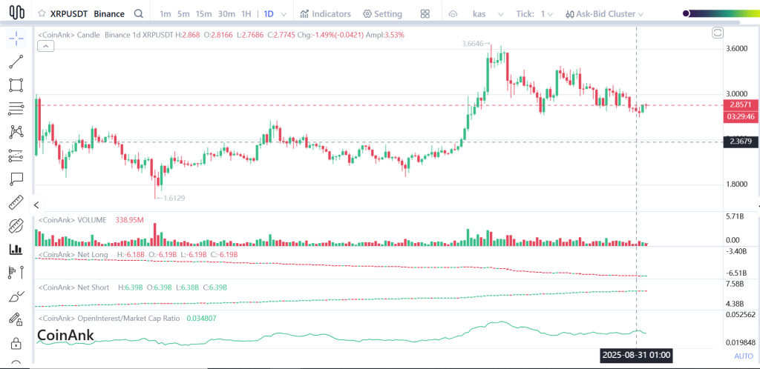
Task: Toggle the padlock lock icon
Action: tap(16, 343)
